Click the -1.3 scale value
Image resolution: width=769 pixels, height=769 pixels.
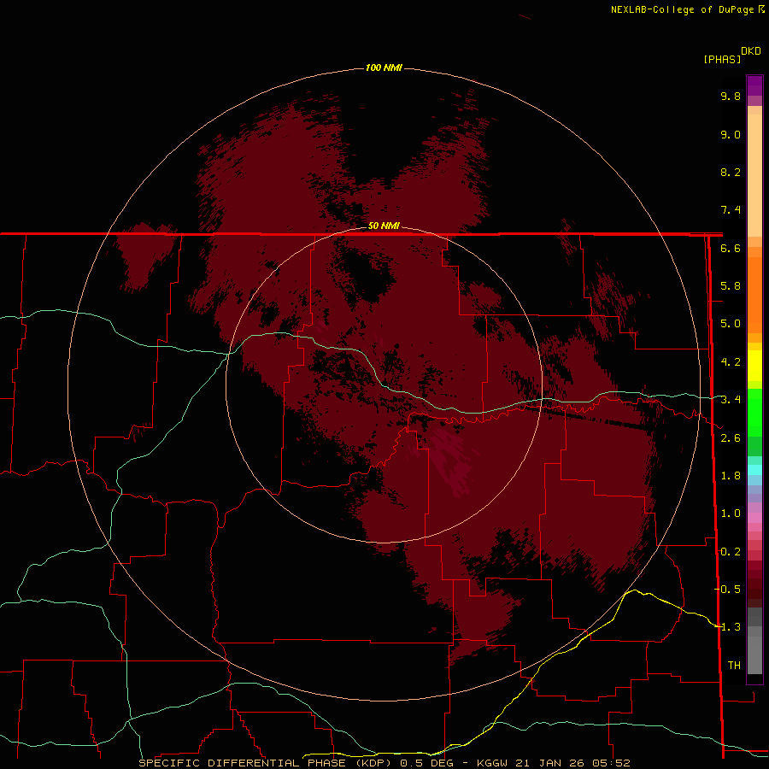coord(728,627)
